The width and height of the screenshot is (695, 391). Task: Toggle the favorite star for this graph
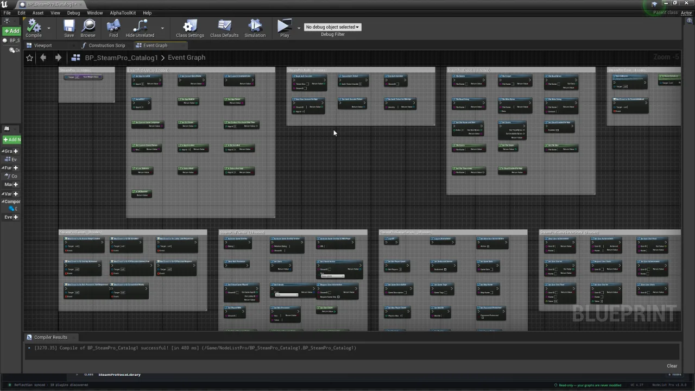[29, 58]
